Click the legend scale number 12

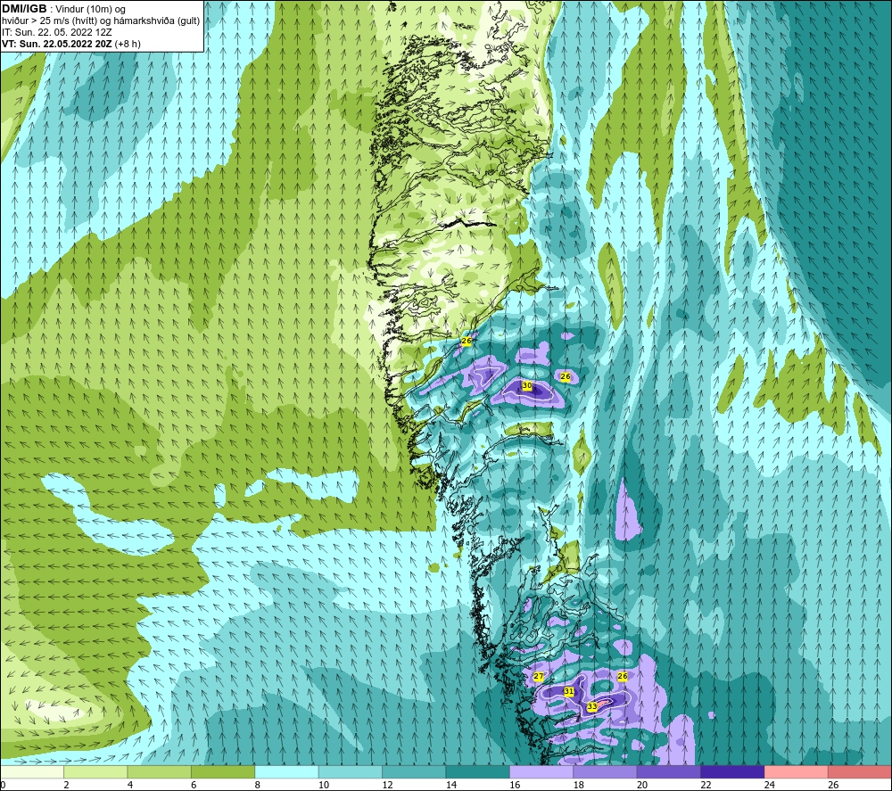(387, 786)
